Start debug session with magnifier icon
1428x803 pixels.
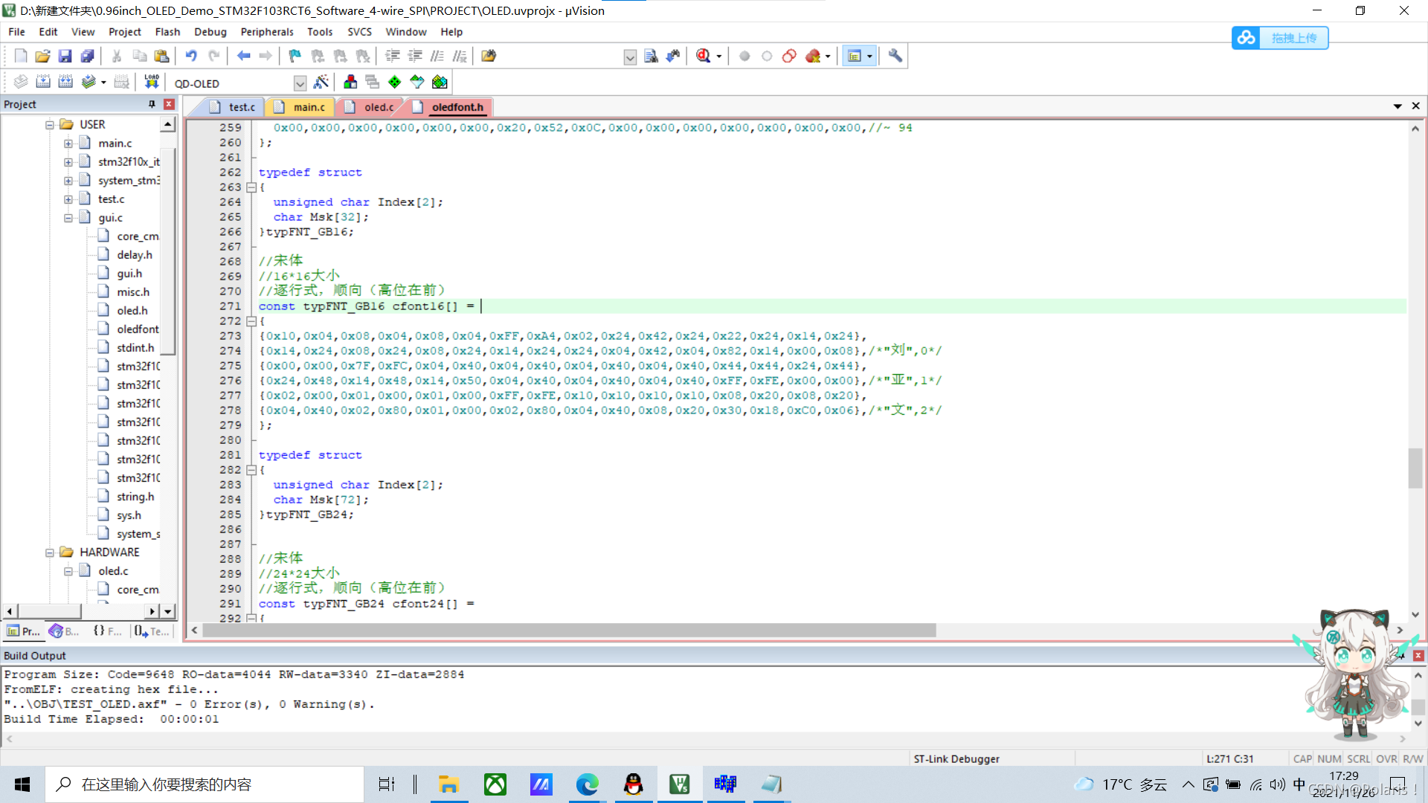coord(704,56)
